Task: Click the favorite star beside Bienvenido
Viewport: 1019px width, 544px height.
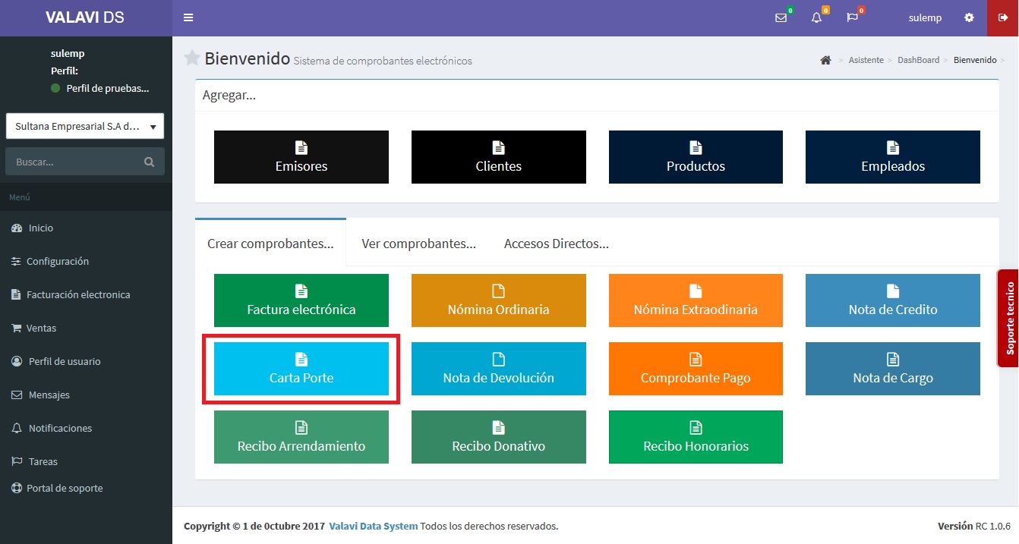Action: pyautogui.click(x=192, y=58)
